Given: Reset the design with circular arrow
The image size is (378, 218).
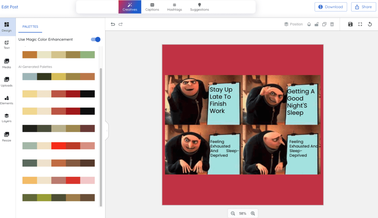Looking at the screenshot, I should [x=370, y=24].
